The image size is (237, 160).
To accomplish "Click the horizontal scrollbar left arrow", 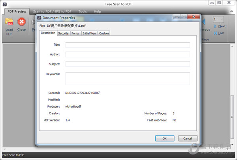I will (5, 149).
